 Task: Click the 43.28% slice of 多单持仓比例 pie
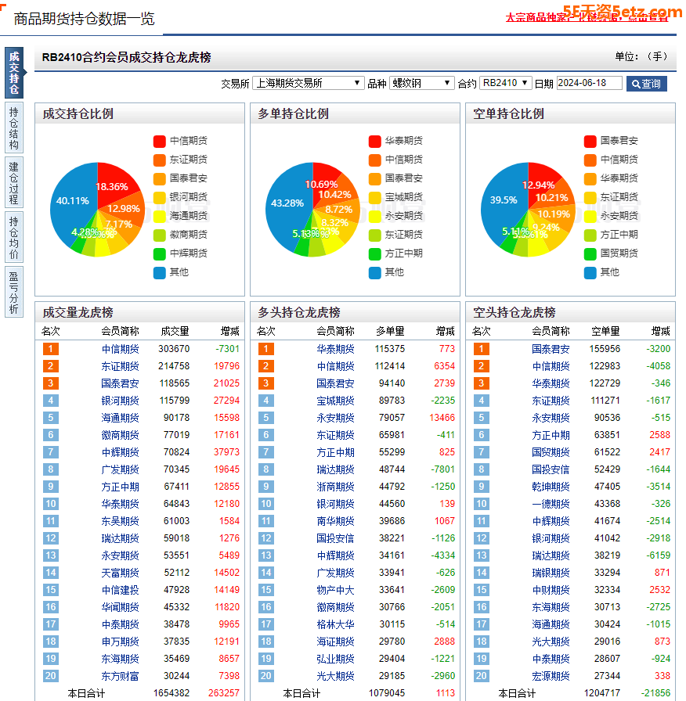287,203
